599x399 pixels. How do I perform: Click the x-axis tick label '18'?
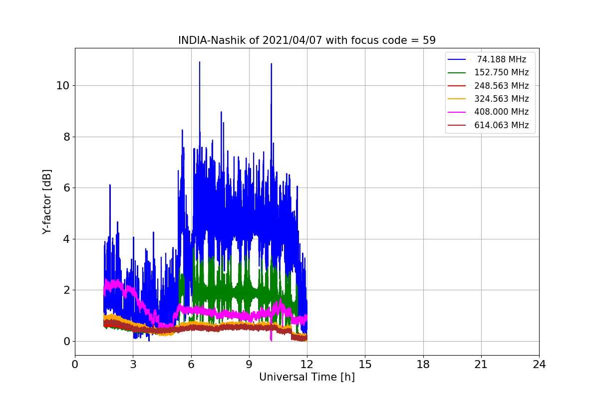(423, 365)
